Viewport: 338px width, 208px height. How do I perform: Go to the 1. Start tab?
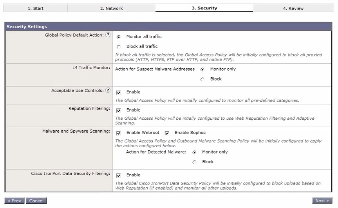(36, 8)
